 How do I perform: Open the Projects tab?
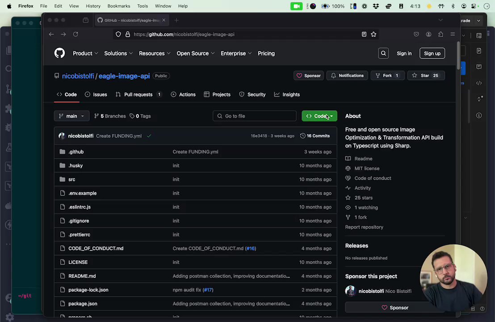(x=217, y=94)
